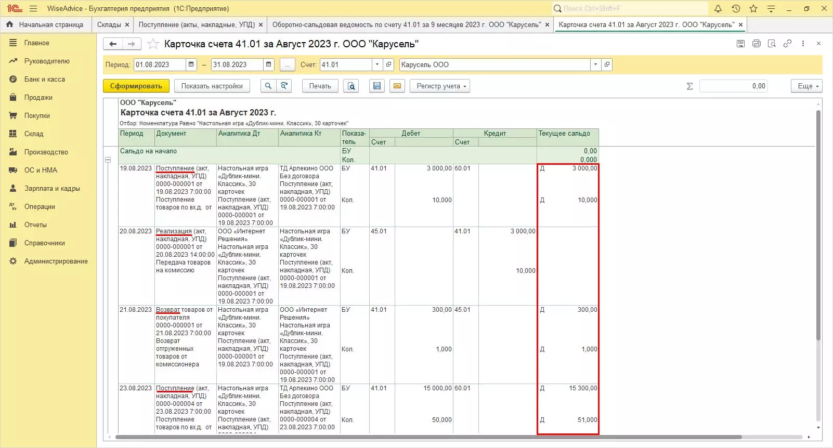Expand the Карусель ООО organization dropdown
This screenshot has height=448, width=833.
595,64
